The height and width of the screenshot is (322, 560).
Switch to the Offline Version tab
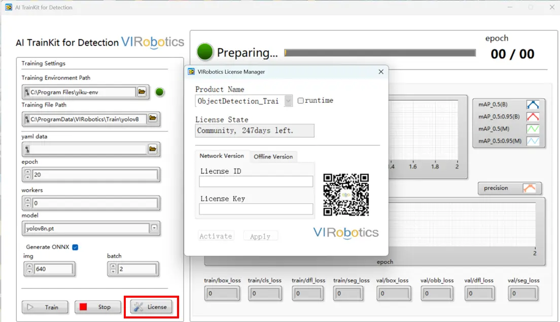tap(273, 156)
